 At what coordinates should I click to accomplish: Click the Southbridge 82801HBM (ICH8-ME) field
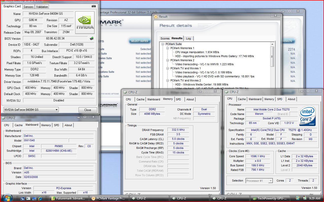[59, 151]
